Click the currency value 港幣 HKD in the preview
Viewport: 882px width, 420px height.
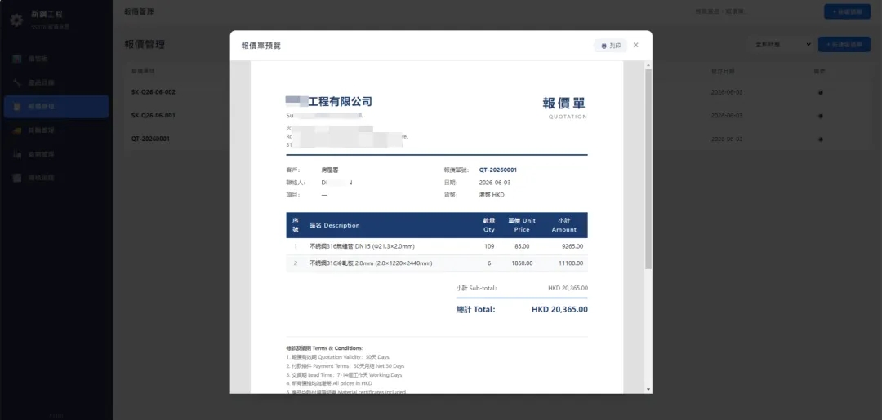click(492, 195)
